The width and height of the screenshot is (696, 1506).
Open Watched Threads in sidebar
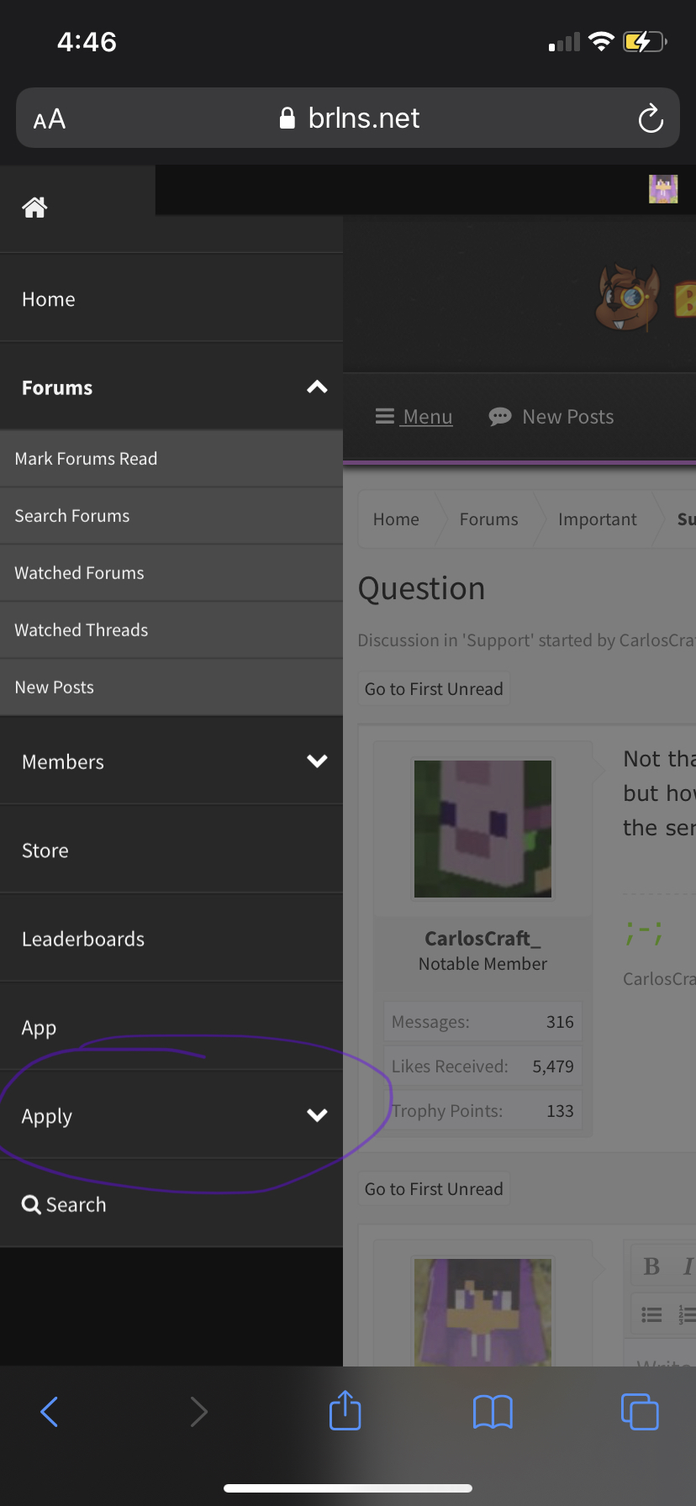171,630
